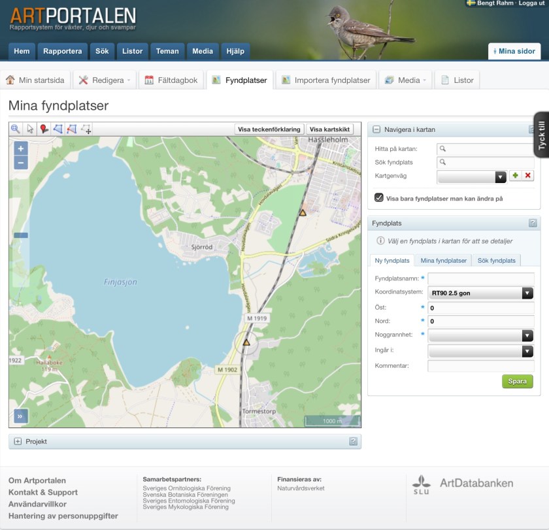Open the Kartgenväg dropdown
549x530 pixels.
pyautogui.click(x=472, y=177)
